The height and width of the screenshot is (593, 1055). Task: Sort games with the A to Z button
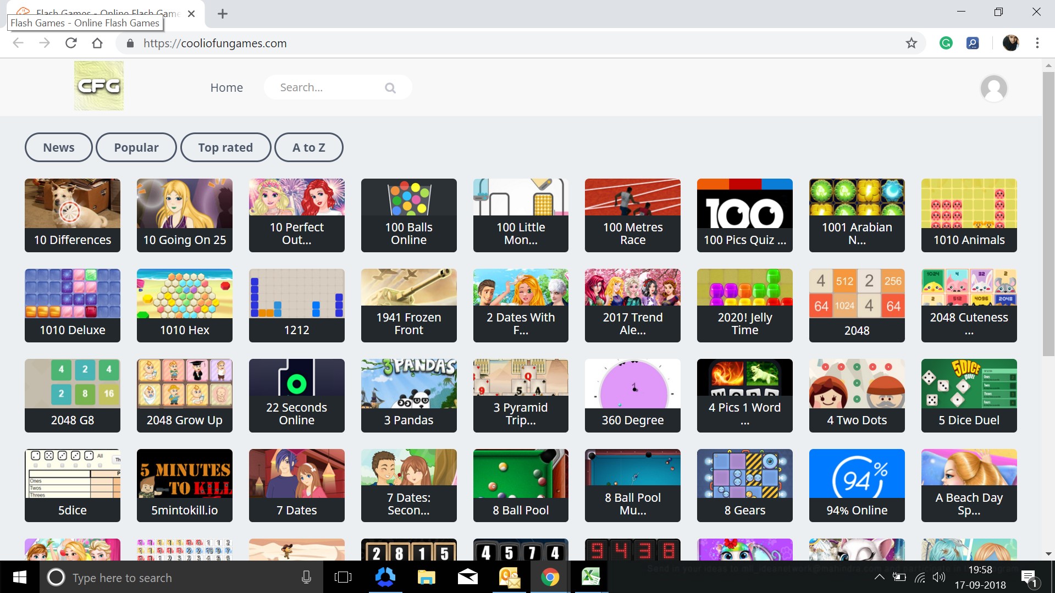pos(308,147)
